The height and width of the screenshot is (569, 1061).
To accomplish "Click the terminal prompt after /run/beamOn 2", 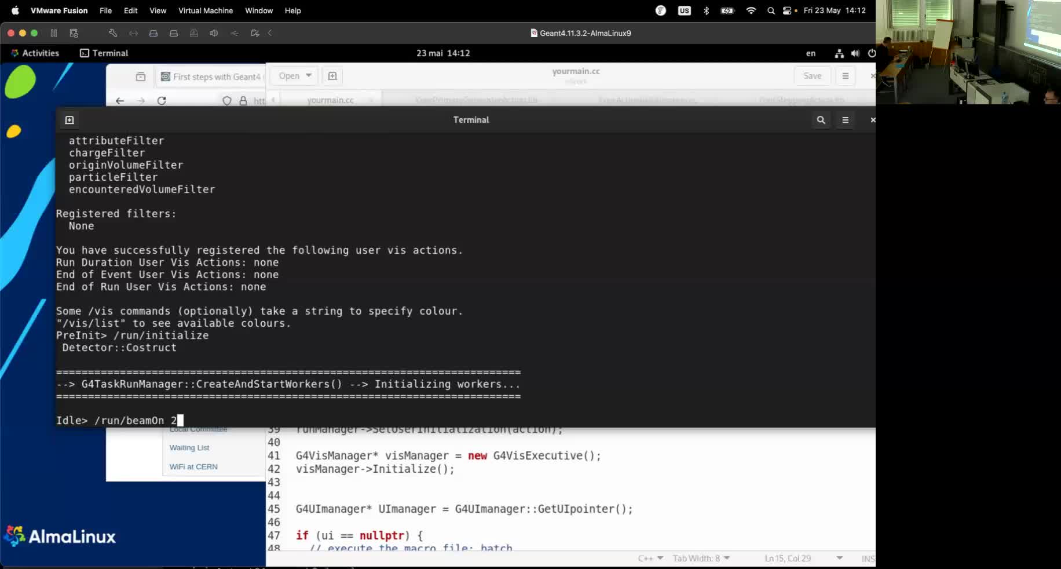I will point(180,420).
